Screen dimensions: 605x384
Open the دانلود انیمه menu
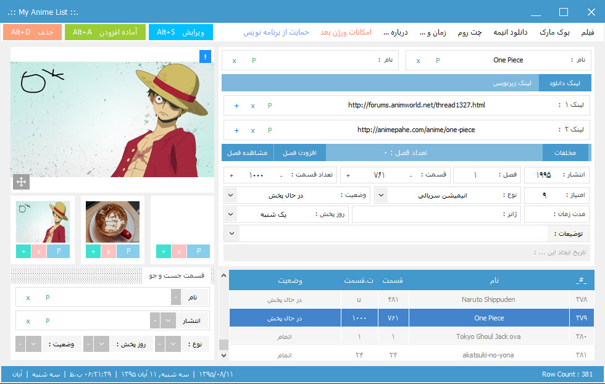pos(511,32)
